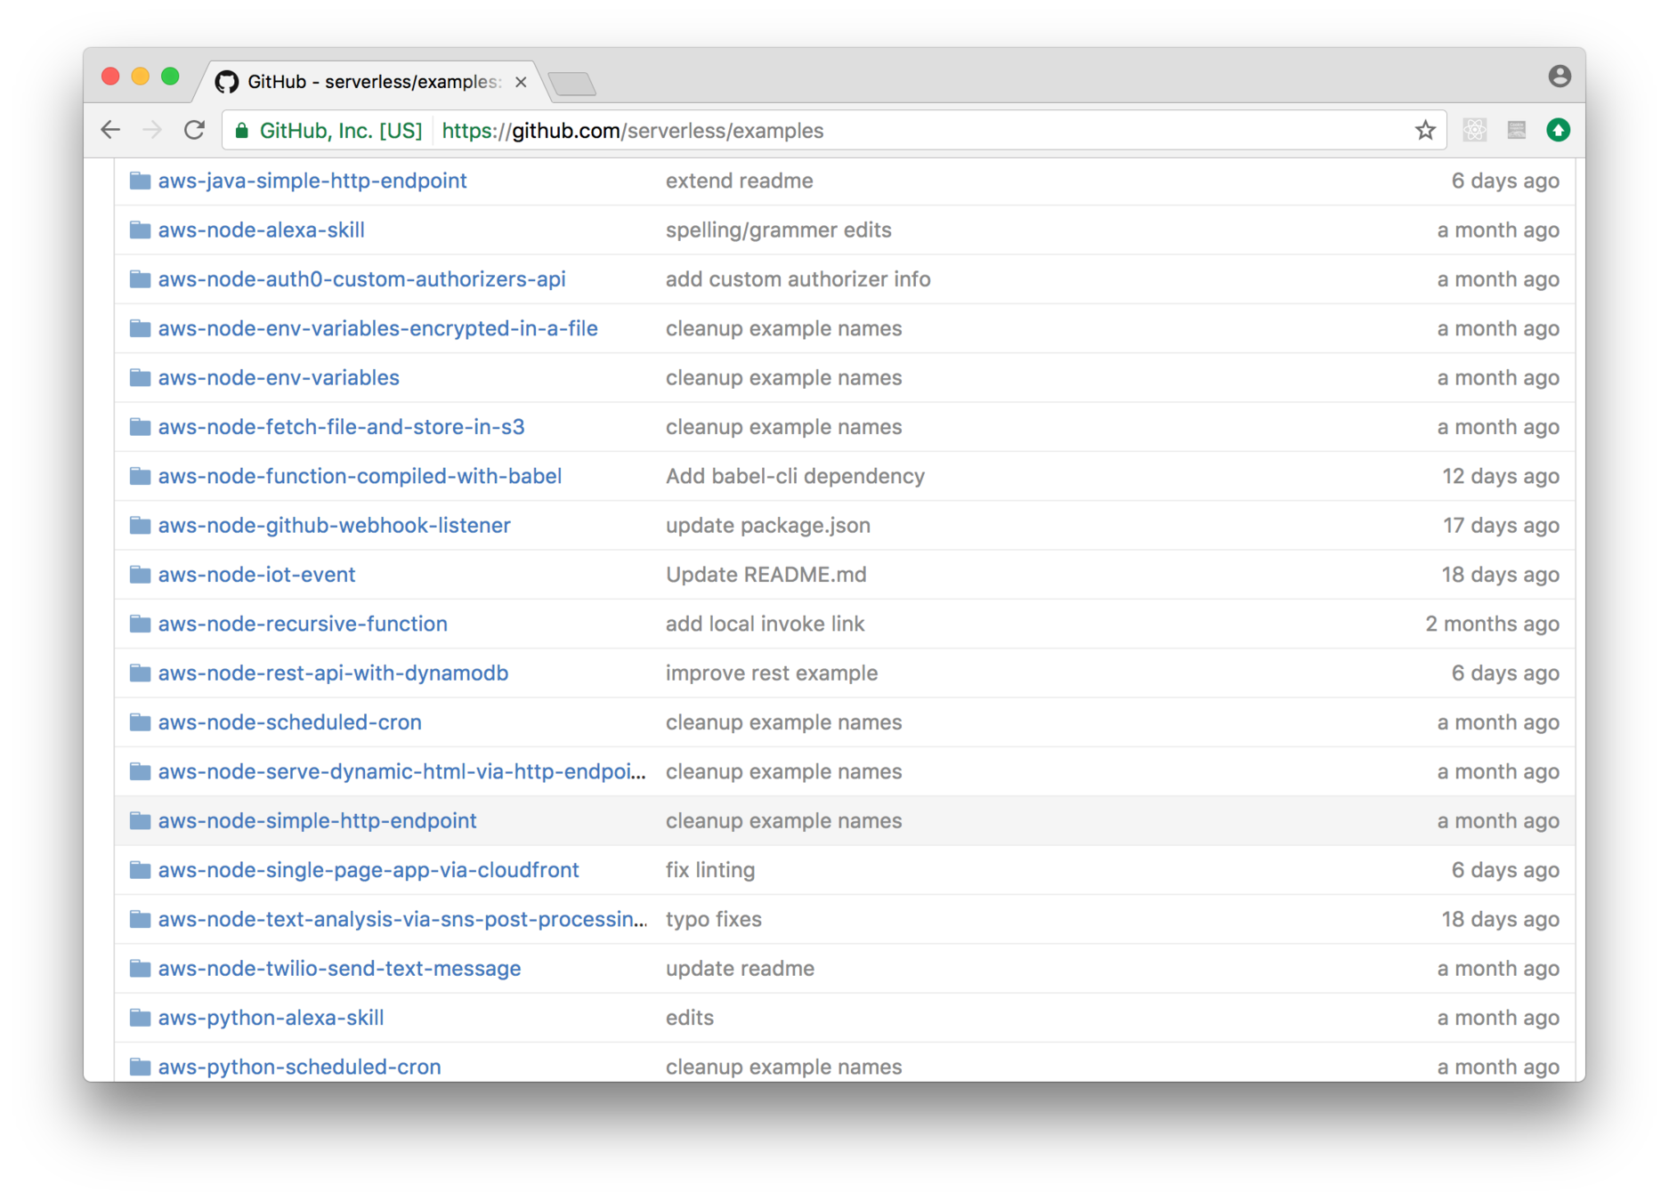Click folder icon beside aws-node-env-variables
This screenshot has height=1201, width=1669.
coord(140,377)
